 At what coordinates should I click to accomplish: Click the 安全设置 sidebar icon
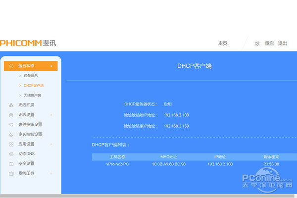[11, 164]
